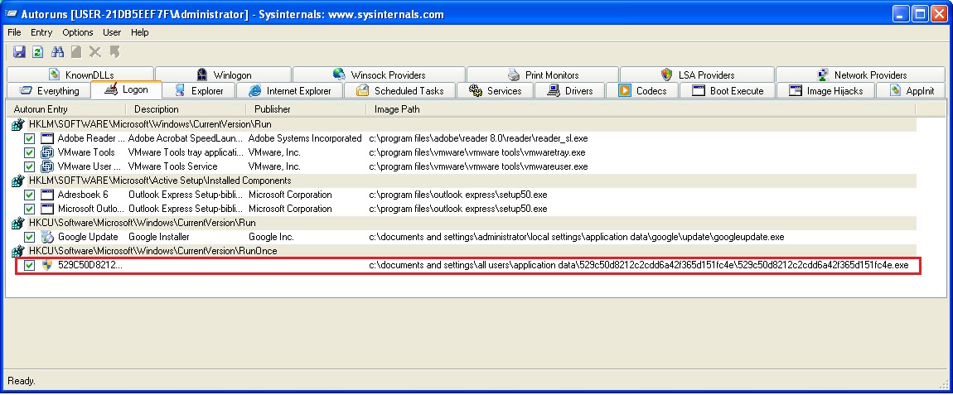This screenshot has height=395, width=953.
Task: Click the Google Inc. publisher cell
Action: pyautogui.click(x=271, y=237)
